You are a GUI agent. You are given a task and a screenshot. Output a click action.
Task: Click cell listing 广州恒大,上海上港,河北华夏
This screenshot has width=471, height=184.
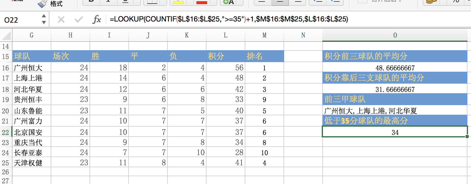tap(395, 111)
